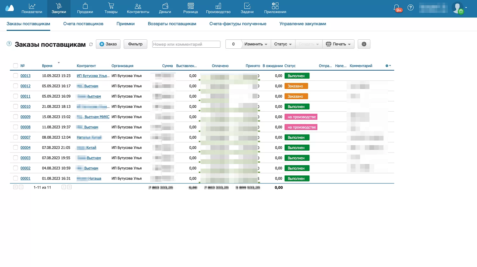This screenshot has width=477, height=267.
Task: Refresh the orders list
Action: point(91,44)
